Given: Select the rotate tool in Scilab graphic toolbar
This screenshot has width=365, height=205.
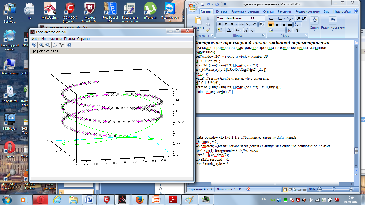Looking at the screenshot, I should point(34,45).
